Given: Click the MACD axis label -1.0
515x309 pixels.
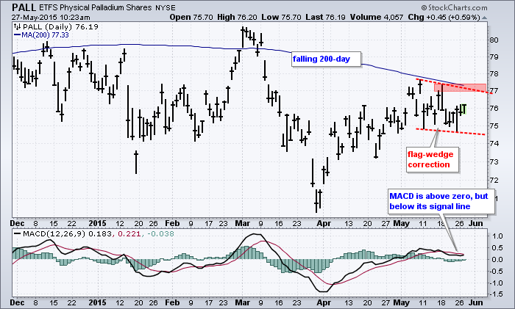Looking at the screenshot, I should pos(496,283).
